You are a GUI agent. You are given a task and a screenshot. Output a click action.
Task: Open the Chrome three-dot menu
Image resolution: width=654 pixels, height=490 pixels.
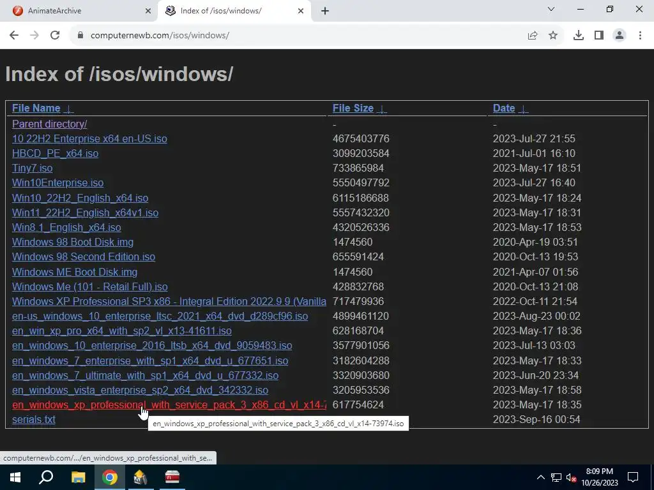coord(640,36)
